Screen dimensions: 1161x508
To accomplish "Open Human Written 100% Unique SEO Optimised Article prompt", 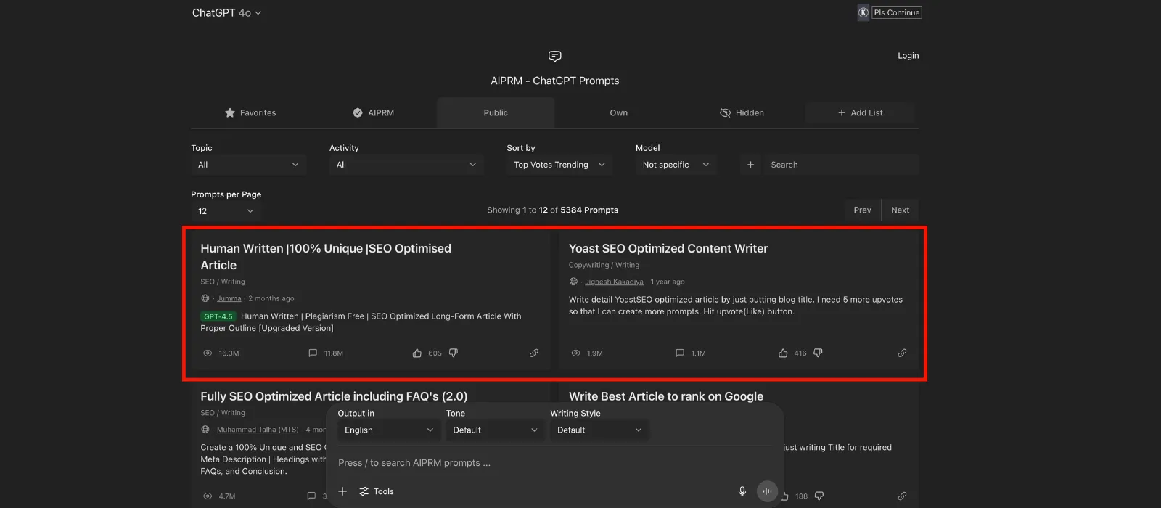I will tap(326, 257).
